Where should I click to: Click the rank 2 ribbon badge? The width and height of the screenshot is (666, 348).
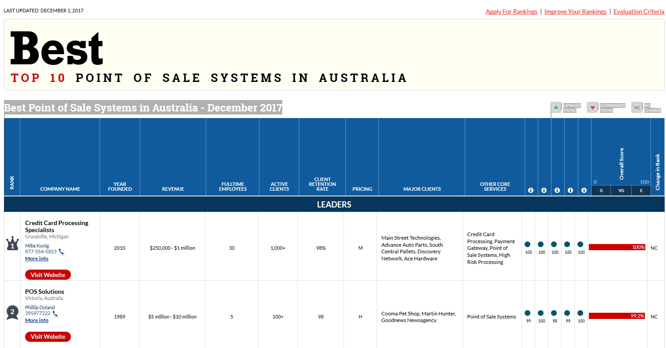(x=12, y=312)
